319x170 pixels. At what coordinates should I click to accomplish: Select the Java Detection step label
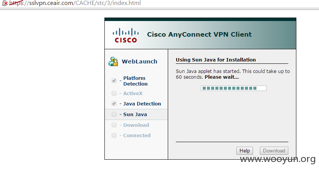(142, 104)
